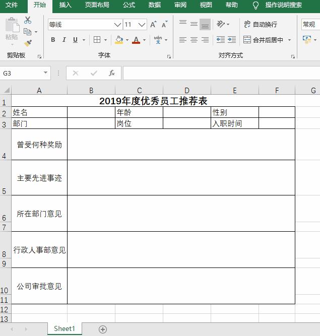Image resolution: width=320 pixels, height=336 pixels.
Task: Click the formula bar confirm checkmark
Action: pos(94,73)
